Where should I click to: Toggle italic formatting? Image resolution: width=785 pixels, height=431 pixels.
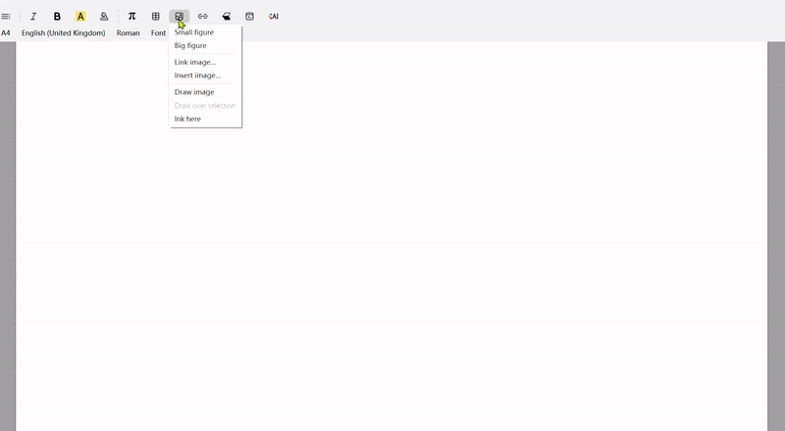33,17
